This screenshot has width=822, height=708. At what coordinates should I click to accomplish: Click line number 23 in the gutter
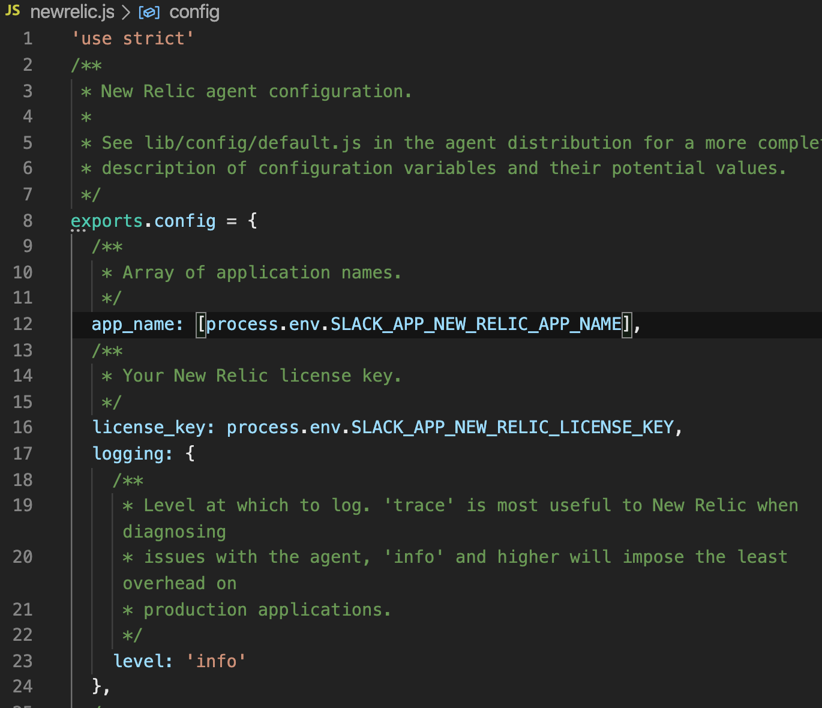point(23,661)
